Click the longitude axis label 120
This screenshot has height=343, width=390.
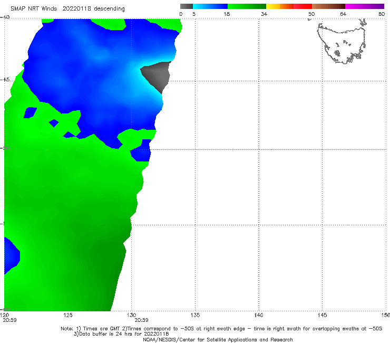tap(4, 315)
